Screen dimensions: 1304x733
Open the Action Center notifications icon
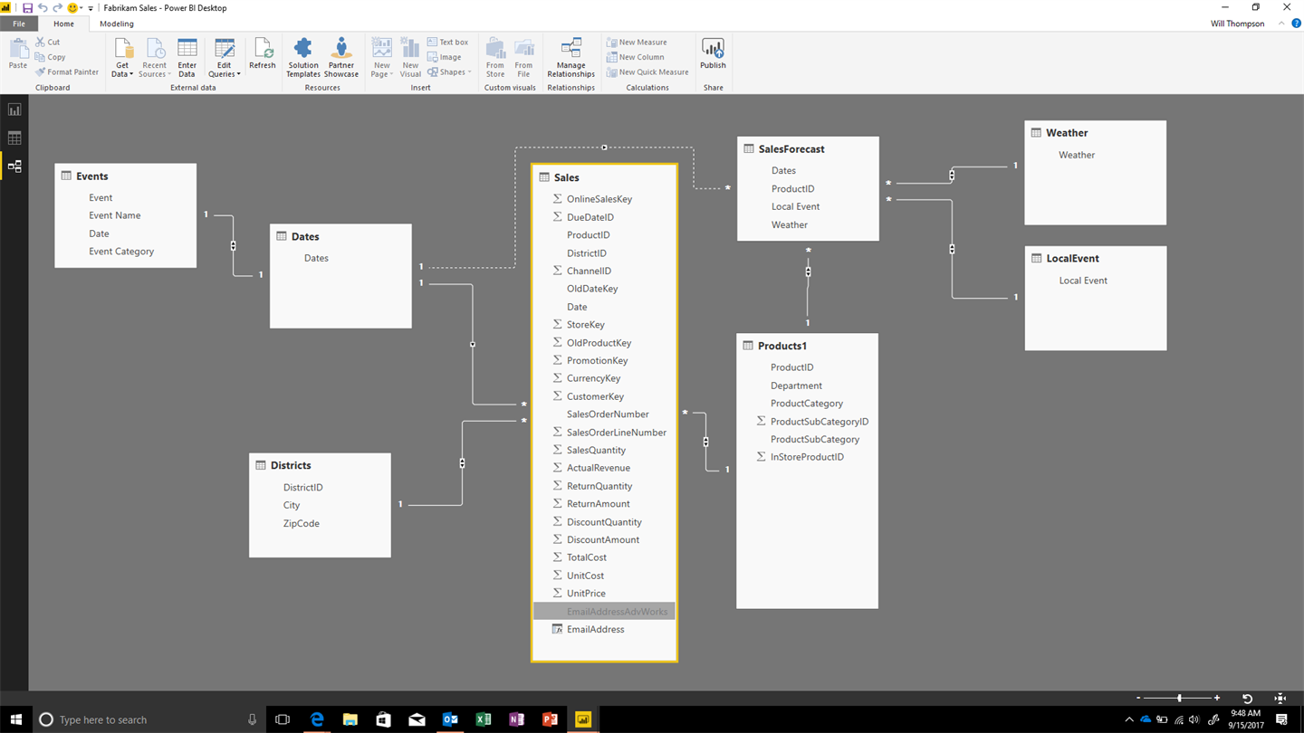click(1281, 719)
